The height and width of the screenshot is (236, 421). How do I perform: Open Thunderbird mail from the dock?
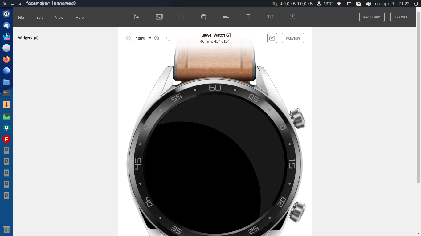6,25
